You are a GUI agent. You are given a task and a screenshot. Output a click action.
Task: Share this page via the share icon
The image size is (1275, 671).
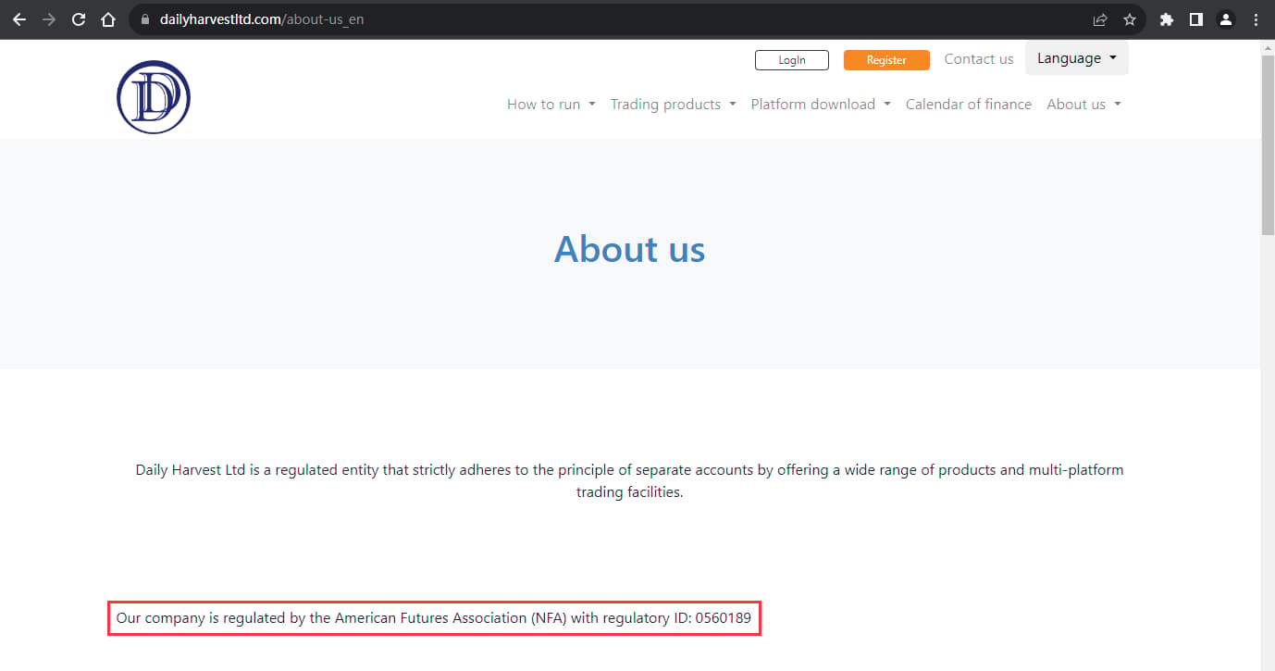click(x=1100, y=19)
